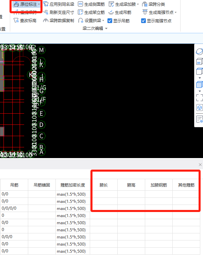Screen dimensions: 203x270
Task: Click max(1.5*h,500) in the 0/0/0 row
Action: click(x=73, y=237)
